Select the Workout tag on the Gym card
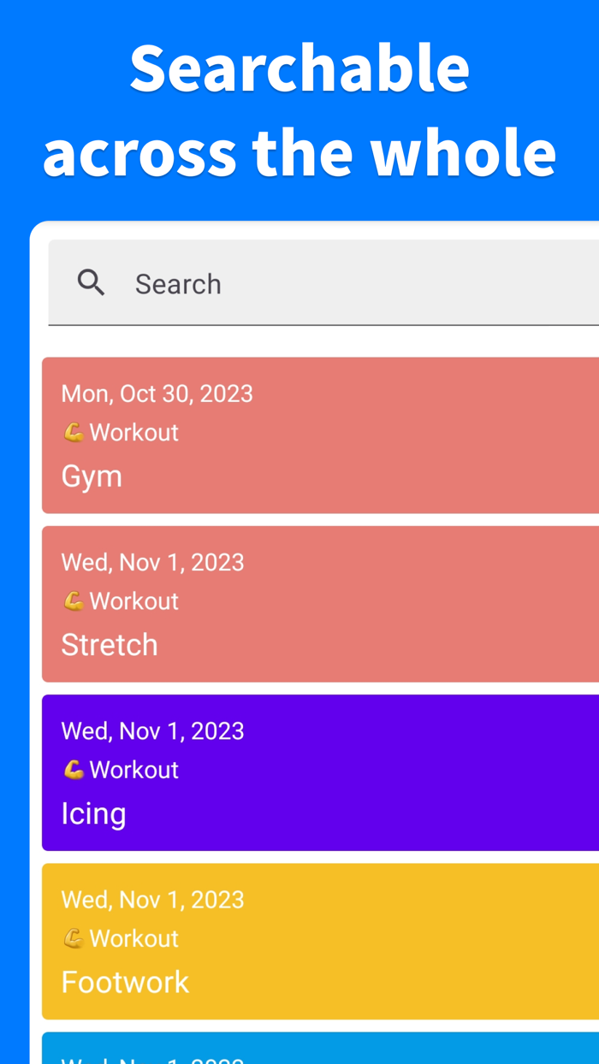Screen dimensions: 599x1064 [134, 431]
